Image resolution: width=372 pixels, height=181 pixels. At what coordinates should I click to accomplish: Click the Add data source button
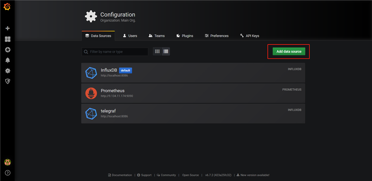(x=289, y=51)
